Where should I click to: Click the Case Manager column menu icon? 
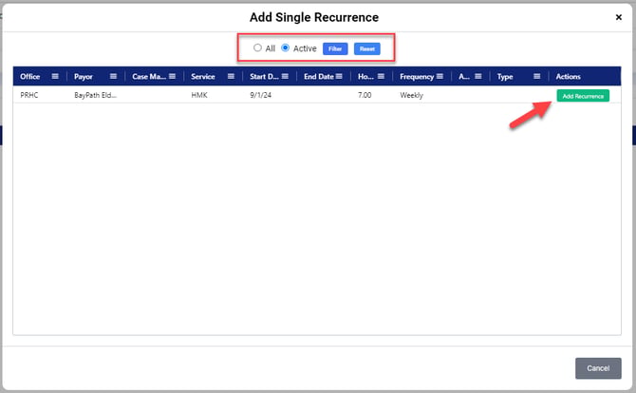(x=172, y=77)
